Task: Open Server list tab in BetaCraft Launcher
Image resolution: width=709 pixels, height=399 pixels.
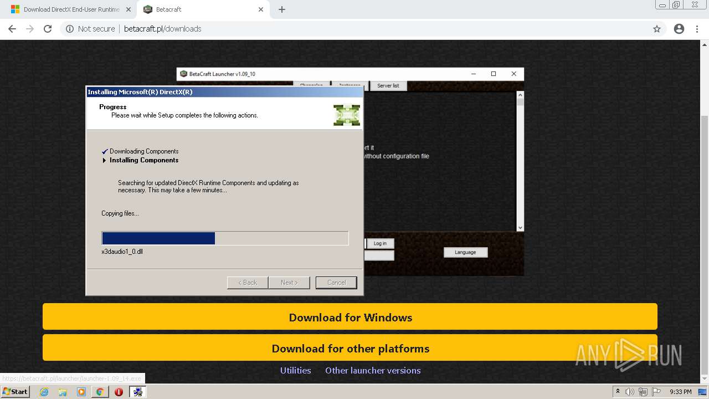Action: pos(388,86)
